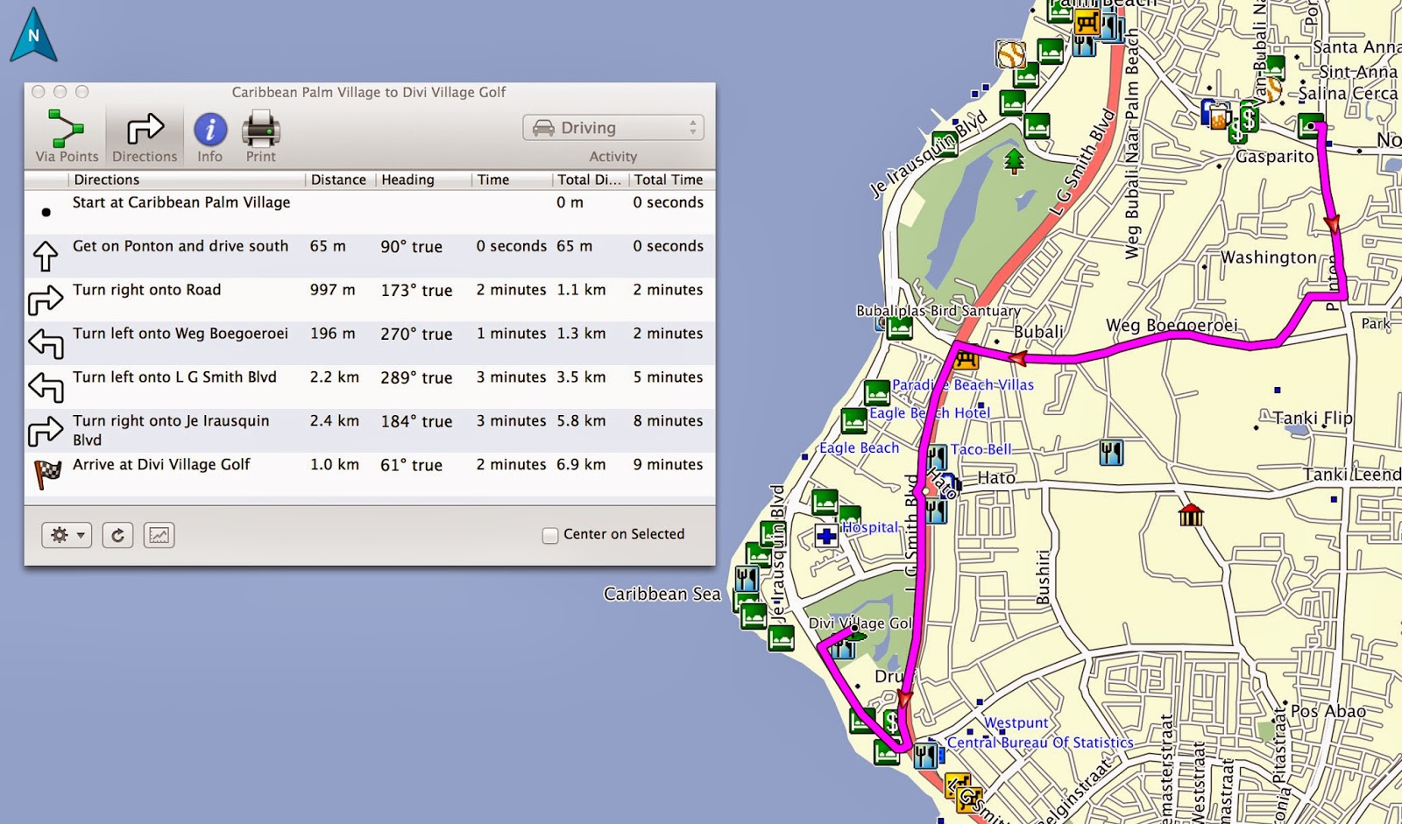Image resolution: width=1402 pixels, height=824 pixels.
Task: Open the Via Points view
Action: [67, 136]
